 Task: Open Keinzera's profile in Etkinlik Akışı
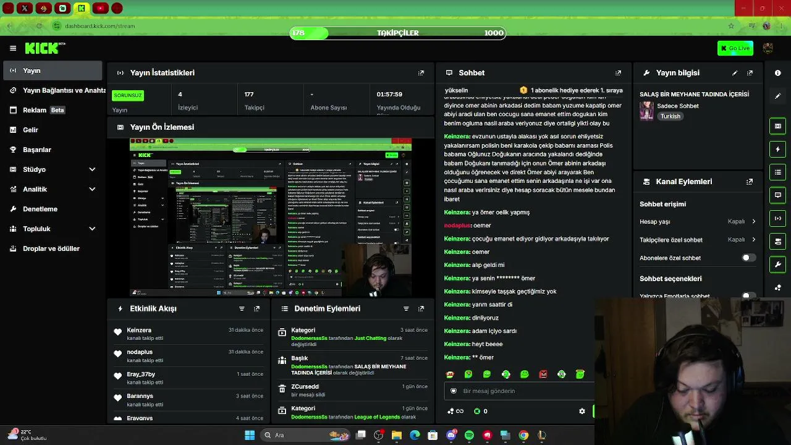(139, 330)
